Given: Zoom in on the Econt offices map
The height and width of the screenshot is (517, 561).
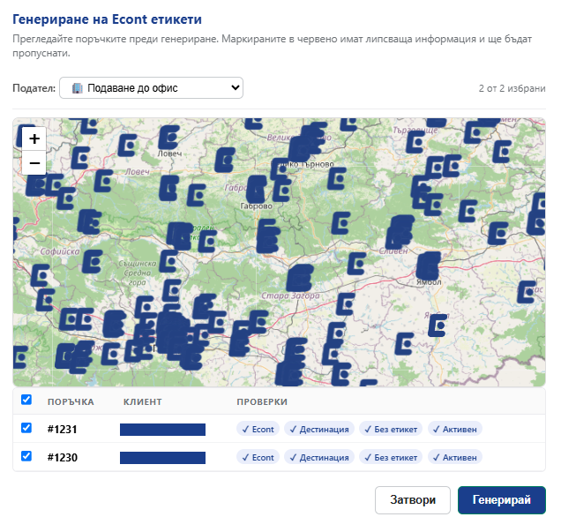Looking at the screenshot, I should pyautogui.click(x=34, y=139).
